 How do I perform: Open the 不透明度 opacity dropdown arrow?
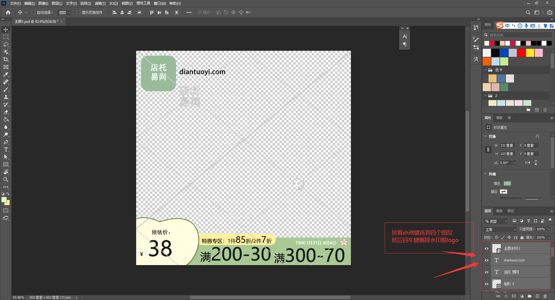click(x=549, y=229)
